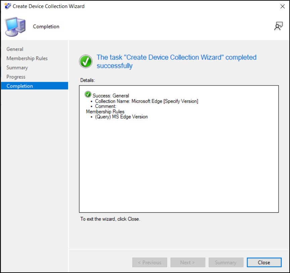Screen dimensions: 290x273
Task: Click the computer icon beside Completion header
Action: (15, 26)
